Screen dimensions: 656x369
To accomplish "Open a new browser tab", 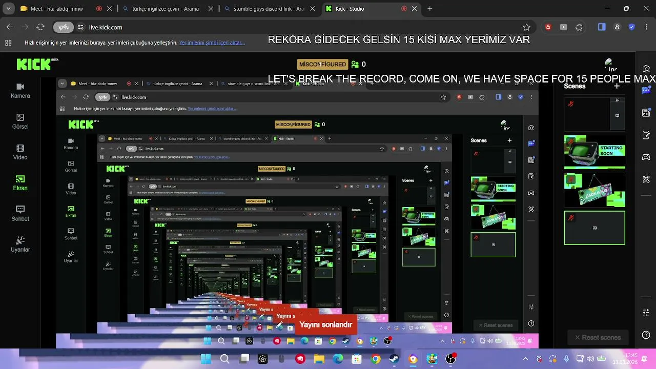I will click(x=429, y=9).
